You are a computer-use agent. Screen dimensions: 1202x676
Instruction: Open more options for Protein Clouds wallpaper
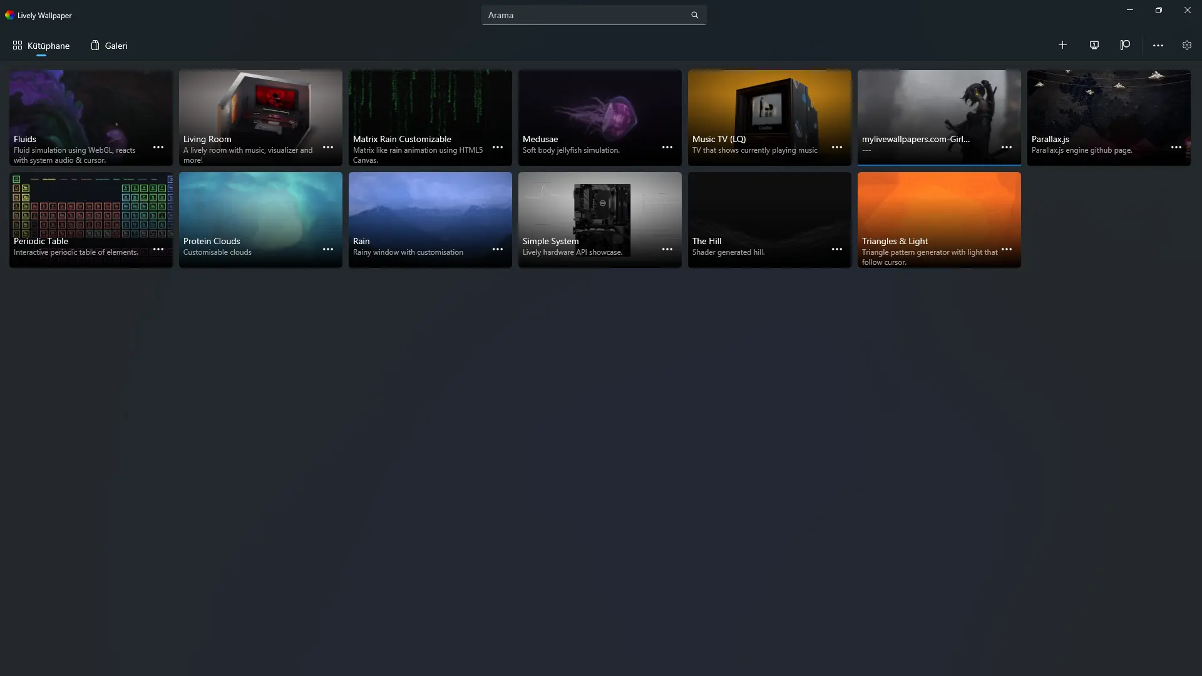328,249
